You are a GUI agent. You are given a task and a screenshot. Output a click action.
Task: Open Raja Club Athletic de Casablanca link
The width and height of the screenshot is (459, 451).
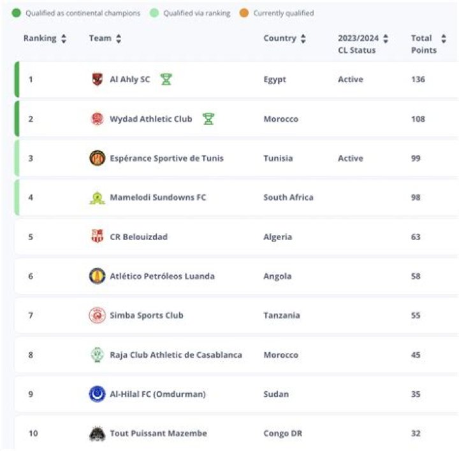(176, 355)
